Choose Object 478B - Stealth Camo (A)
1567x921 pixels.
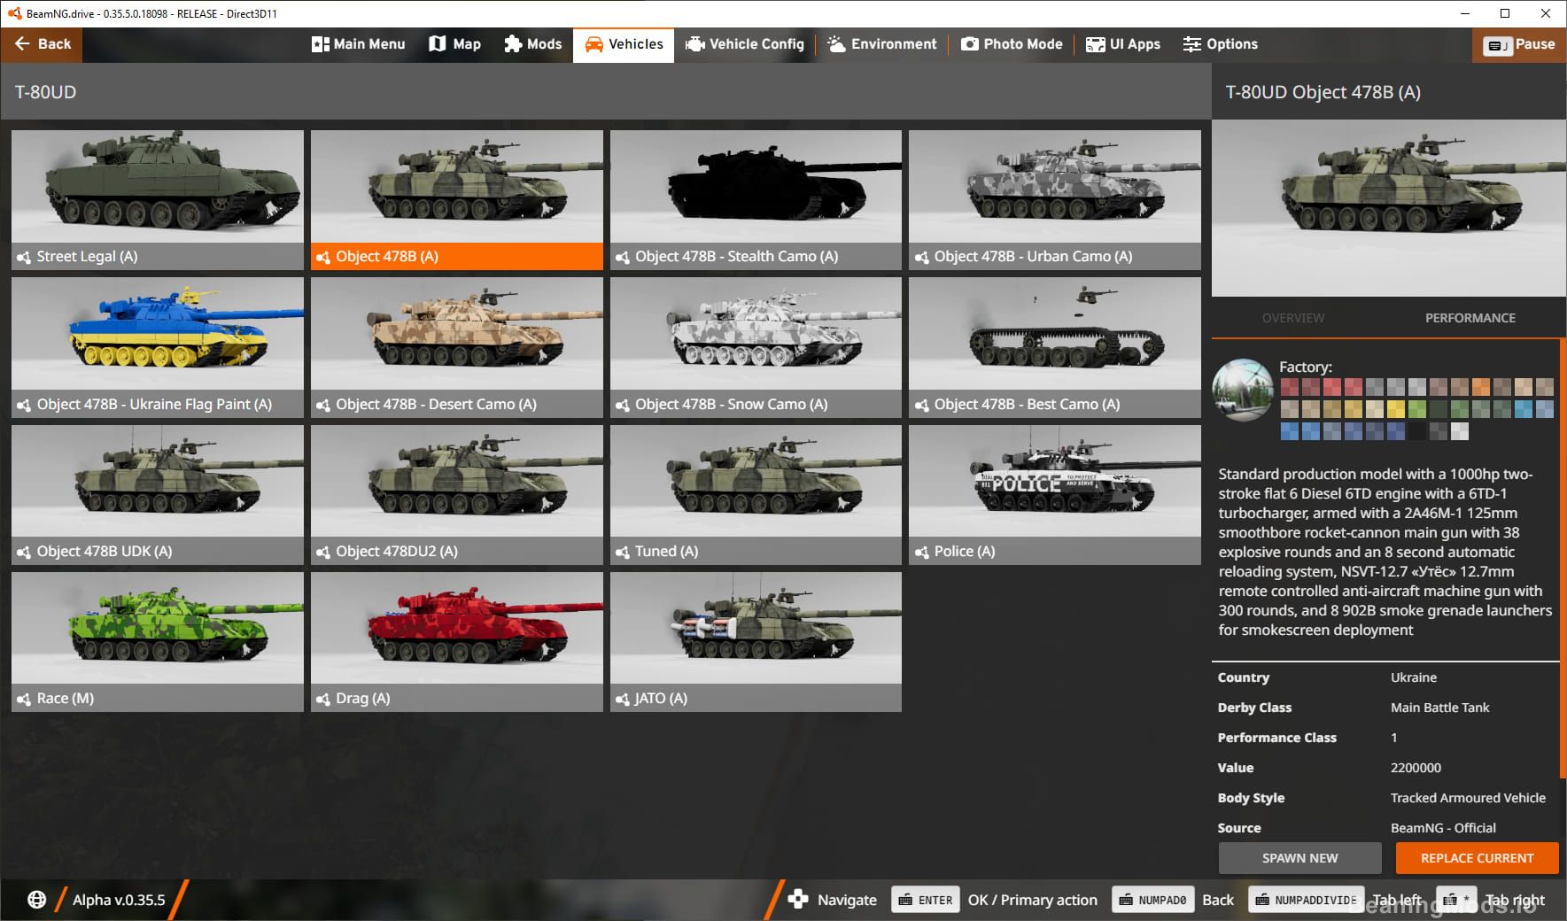point(756,200)
